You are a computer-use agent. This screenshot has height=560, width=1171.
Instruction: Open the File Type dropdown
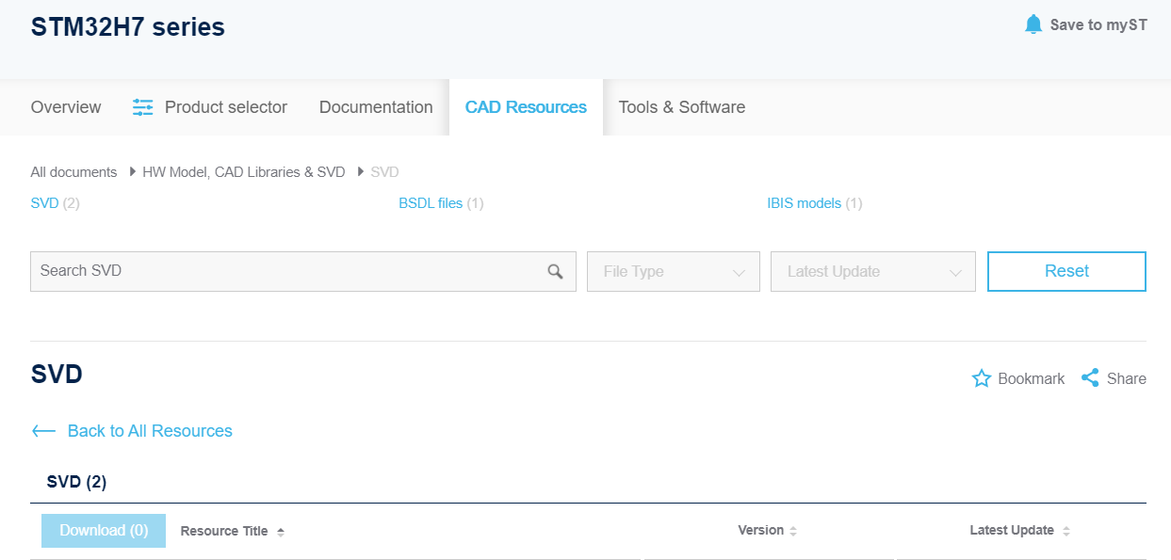(x=673, y=271)
